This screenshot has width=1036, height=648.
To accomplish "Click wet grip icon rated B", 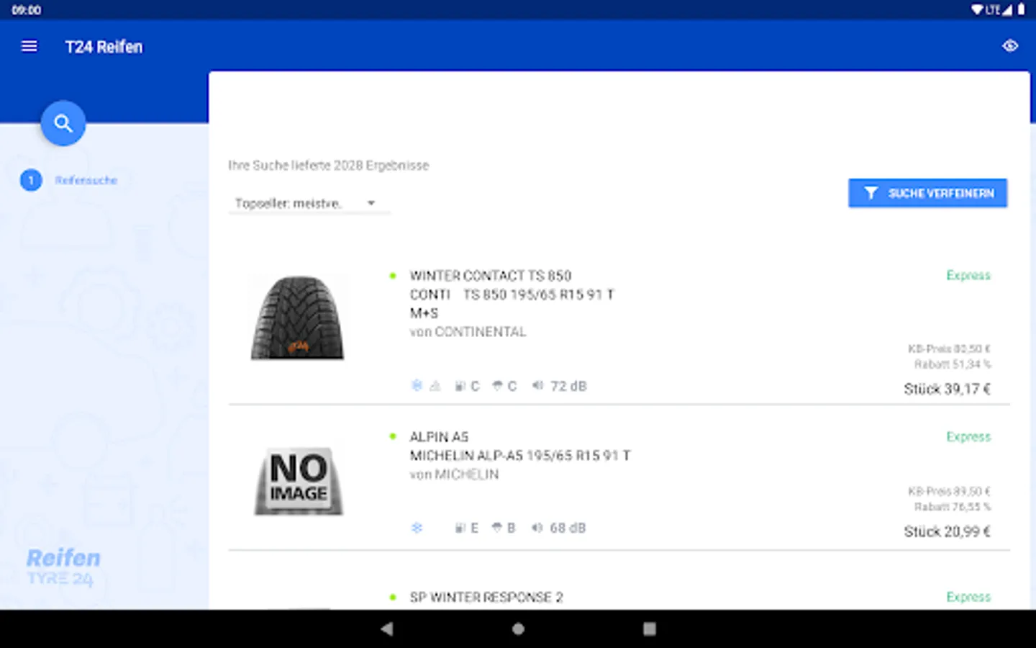I will tap(496, 528).
